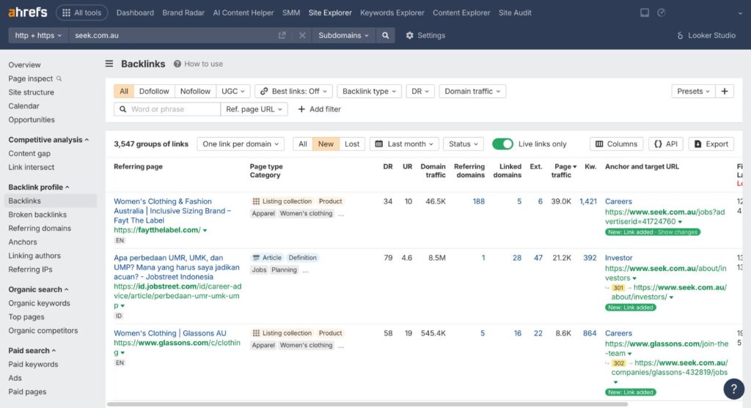Open the Last month date dropdown
Image resolution: width=751 pixels, height=408 pixels.
[x=404, y=144]
